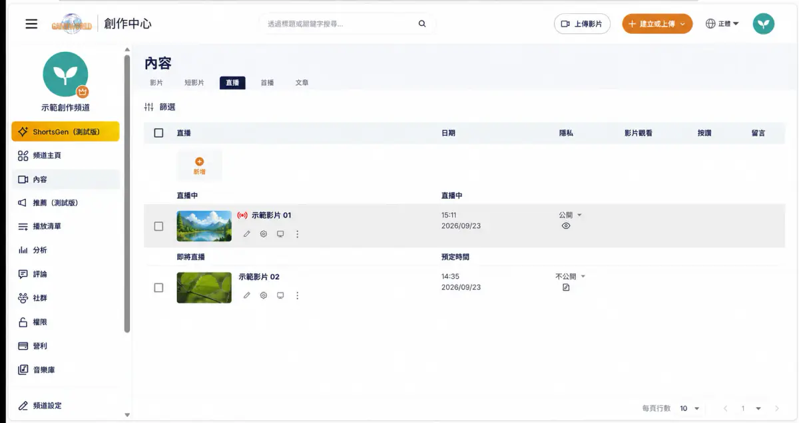Viewport: 799px width, 423px height.
Task: Click the 隱私 column header
Action: click(x=566, y=133)
